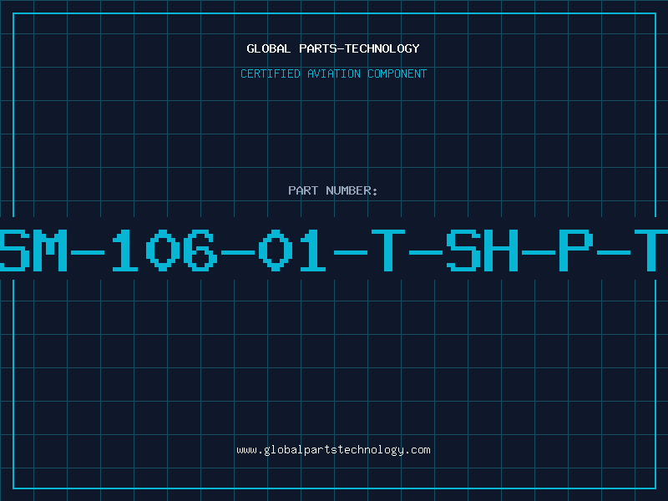The height and width of the screenshot is (501, 668).
Task: Select the 01 segment of the part number
Action: pyautogui.click(x=291, y=250)
